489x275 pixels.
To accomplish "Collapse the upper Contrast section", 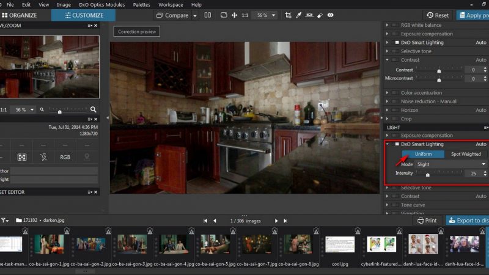I will click(387, 60).
